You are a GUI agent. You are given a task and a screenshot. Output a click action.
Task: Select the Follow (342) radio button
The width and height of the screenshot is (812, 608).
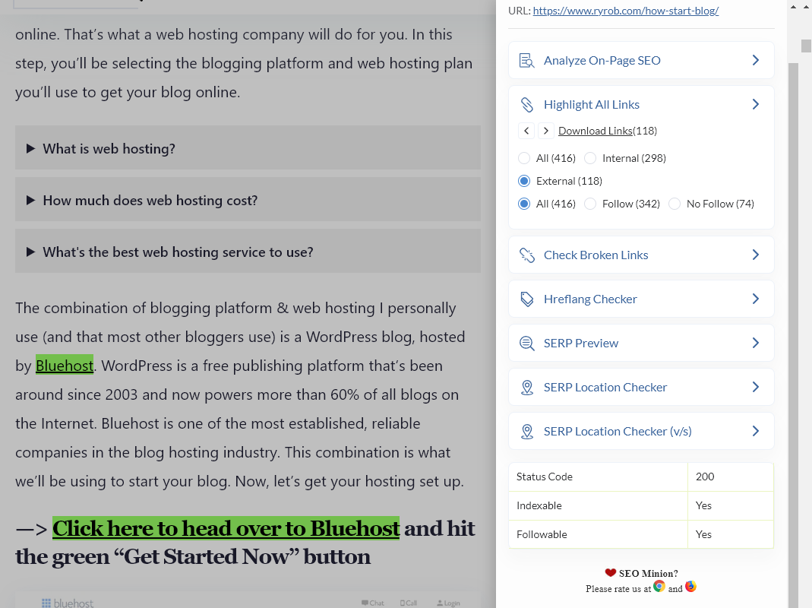(590, 204)
